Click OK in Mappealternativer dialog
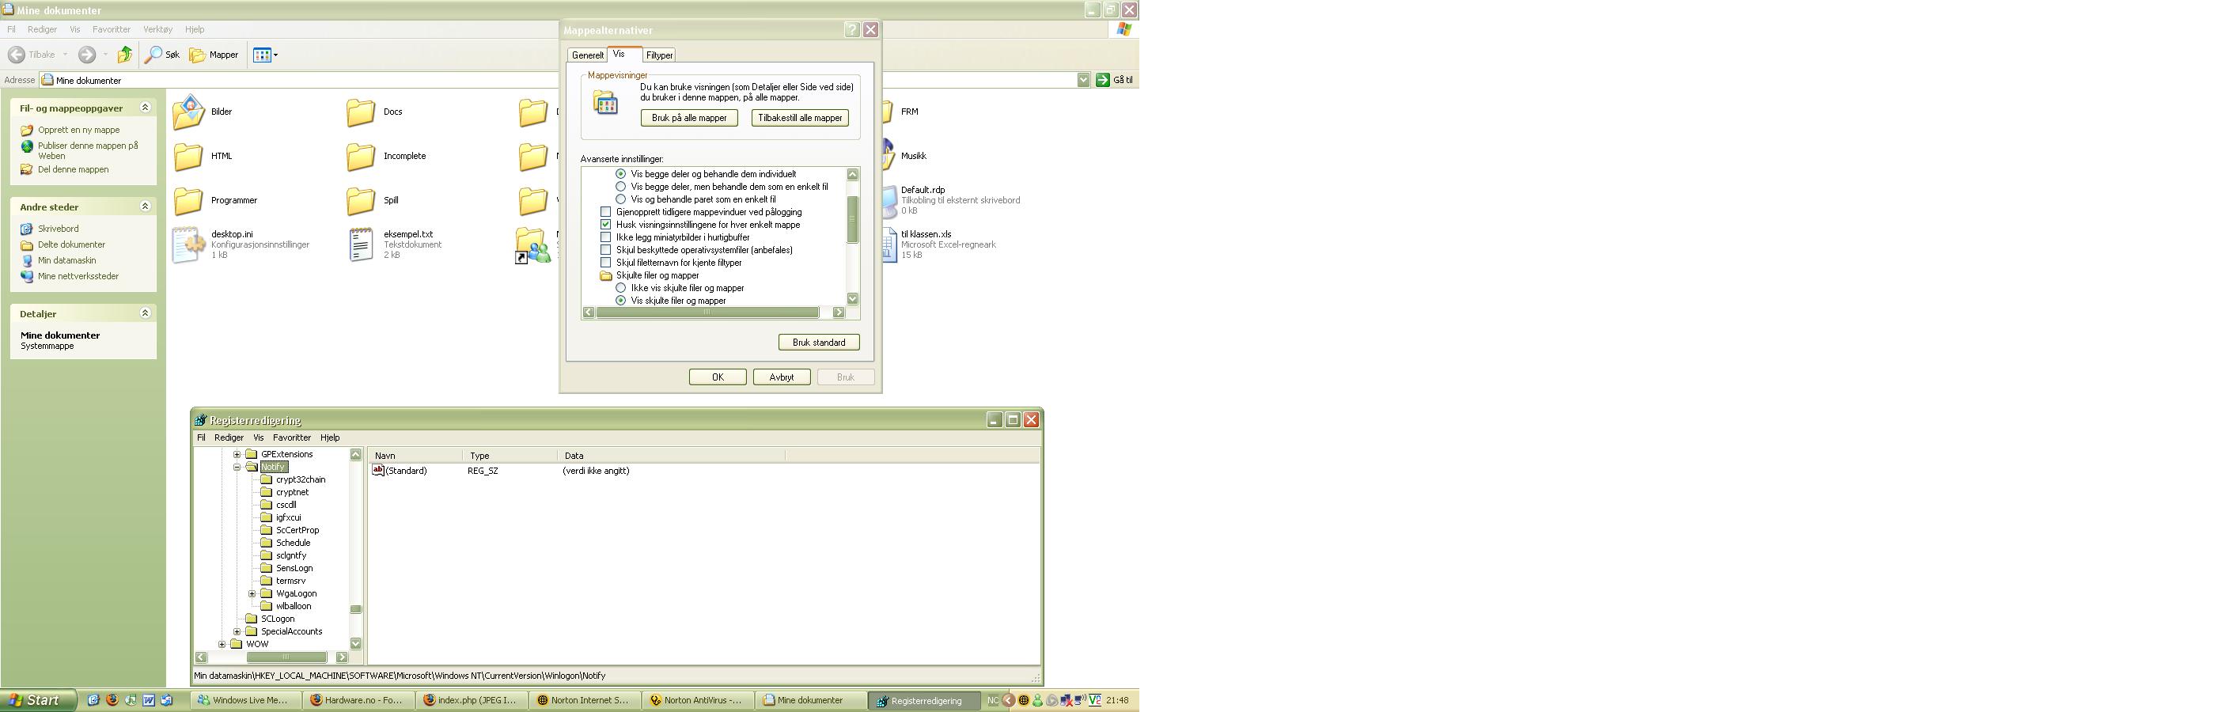Viewport: 2228px width, 712px height. 718,377
